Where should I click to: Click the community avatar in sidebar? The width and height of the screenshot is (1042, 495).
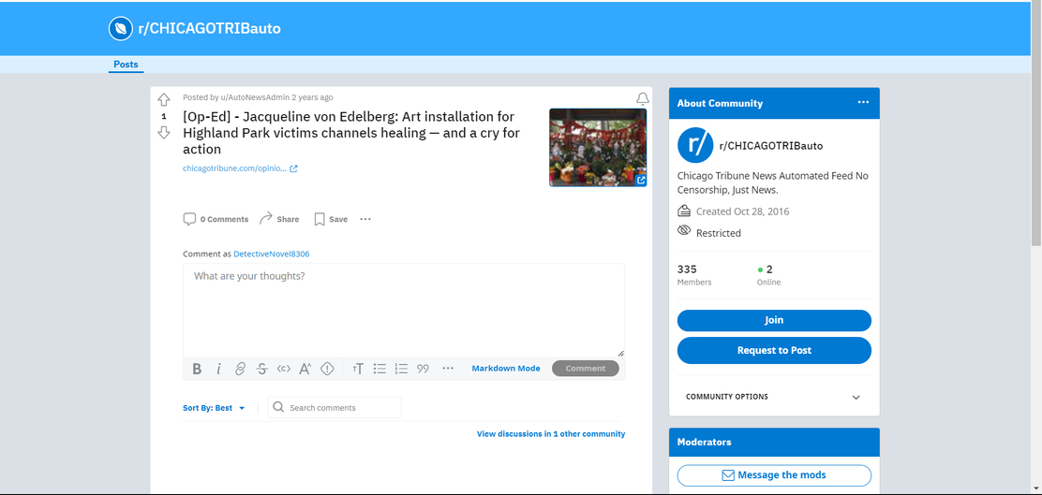tap(695, 145)
